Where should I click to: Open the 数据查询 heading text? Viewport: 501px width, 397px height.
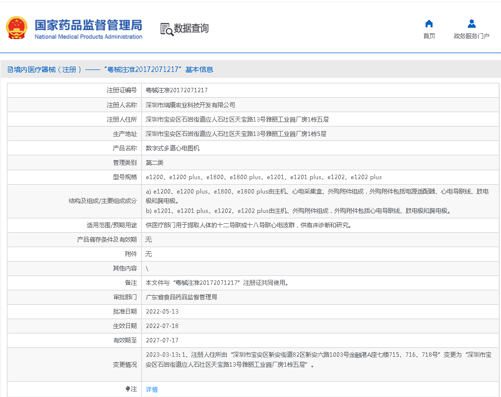(x=191, y=28)
